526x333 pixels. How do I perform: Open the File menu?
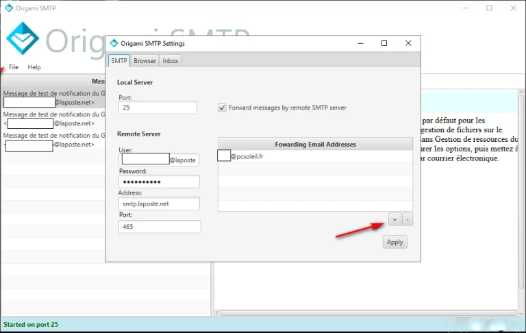coord(14,67)
